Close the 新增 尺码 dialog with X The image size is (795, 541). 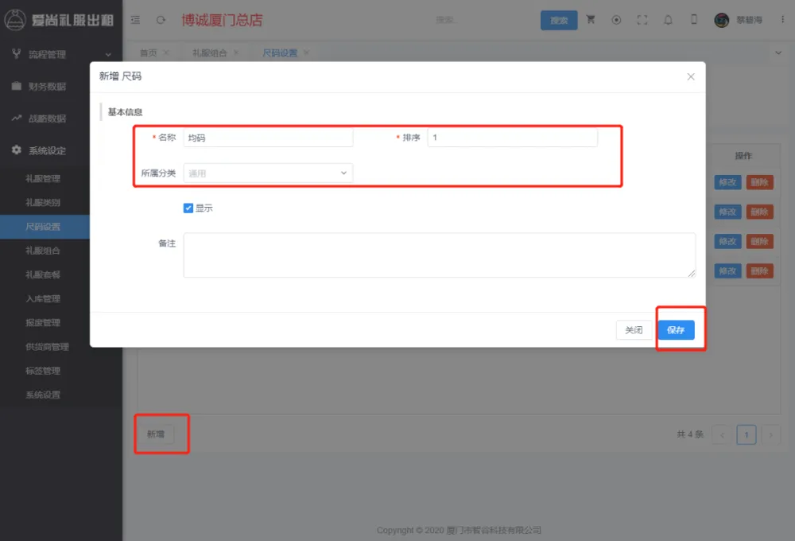[x=691, y=76]
